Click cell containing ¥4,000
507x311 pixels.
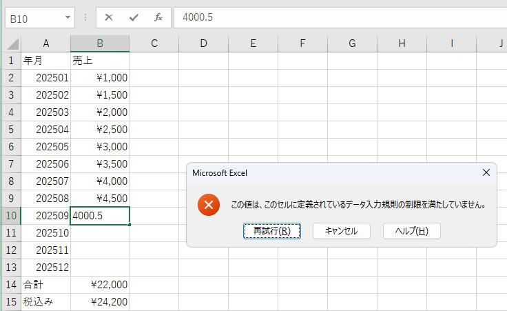point(100,181)
